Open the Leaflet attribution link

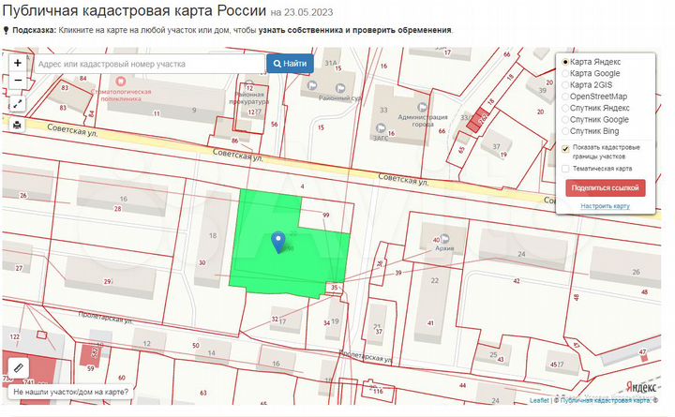click(539, 400)
